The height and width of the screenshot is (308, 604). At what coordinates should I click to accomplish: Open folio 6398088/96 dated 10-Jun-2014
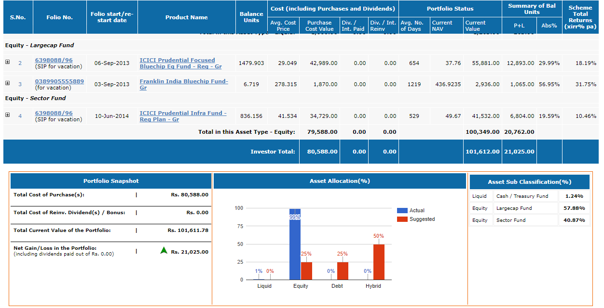click(54, 113)
